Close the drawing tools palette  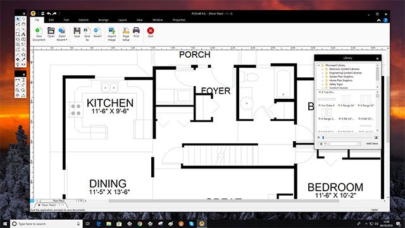click(24, 13)
